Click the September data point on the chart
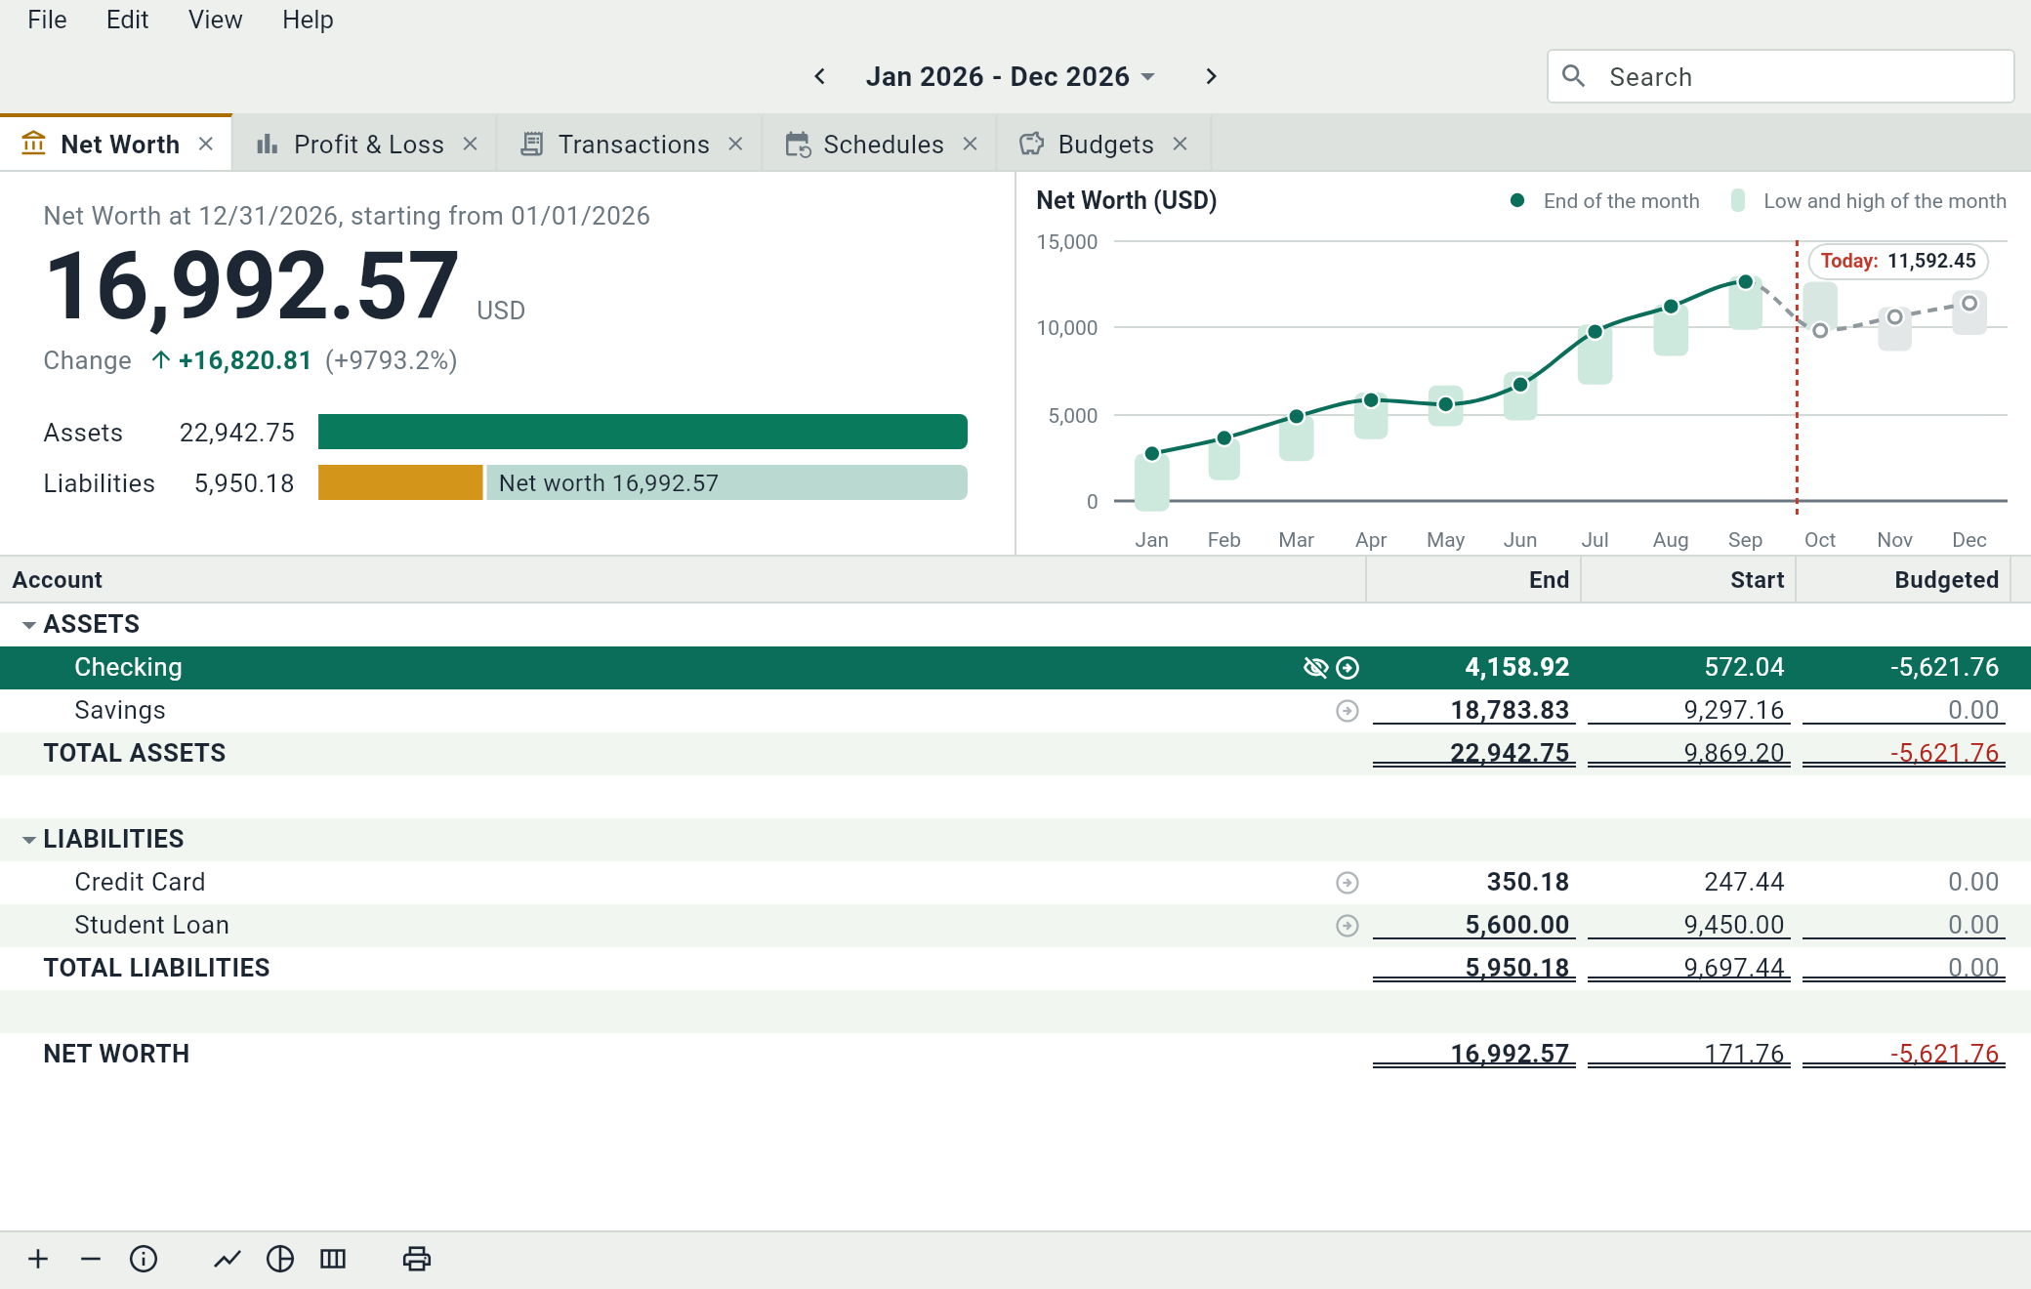Viewport: 2031px width, 1289px height. pos(1745,282)
